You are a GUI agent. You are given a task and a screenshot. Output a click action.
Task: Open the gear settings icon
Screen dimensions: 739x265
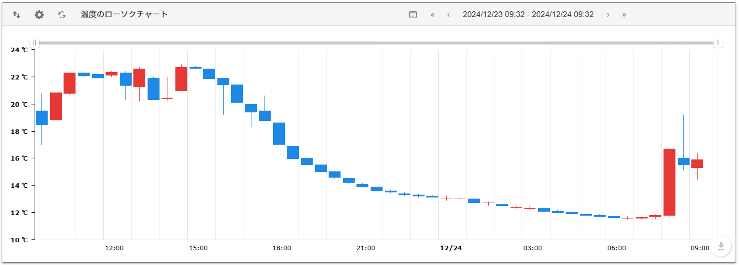[39, 15]
